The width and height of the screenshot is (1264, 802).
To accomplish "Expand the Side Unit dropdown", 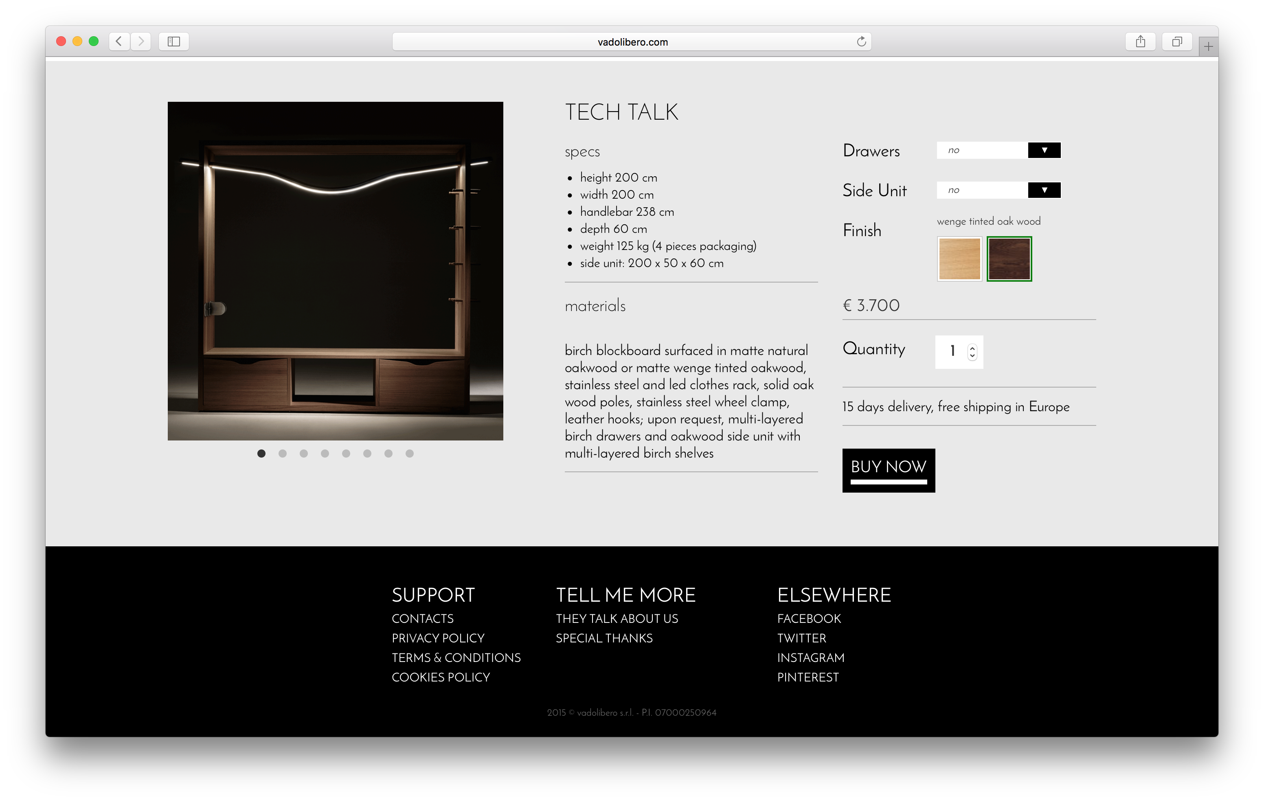I will 1044,190.
